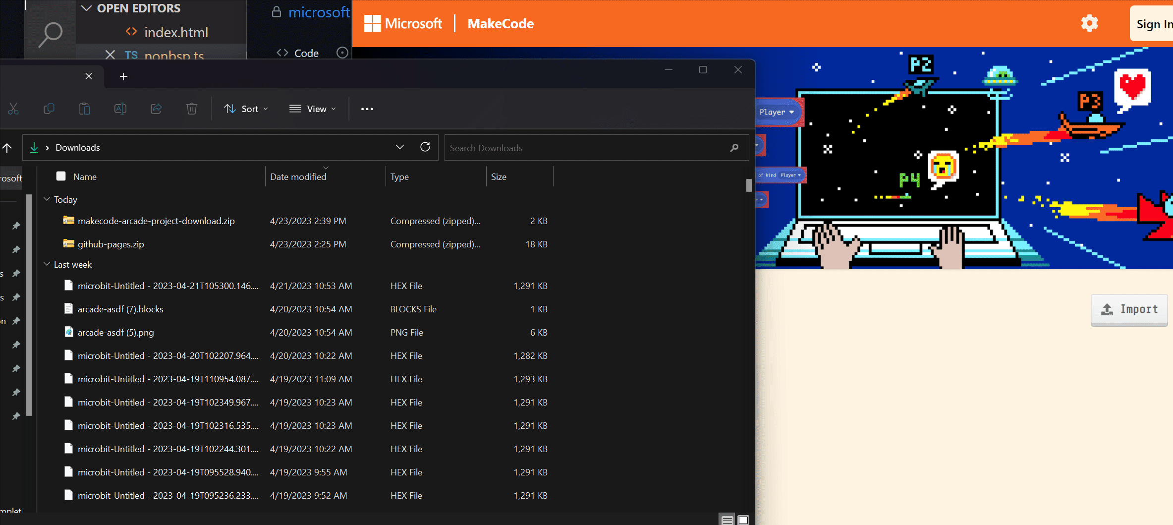Select github-pages.zip file name

(111, 244)
